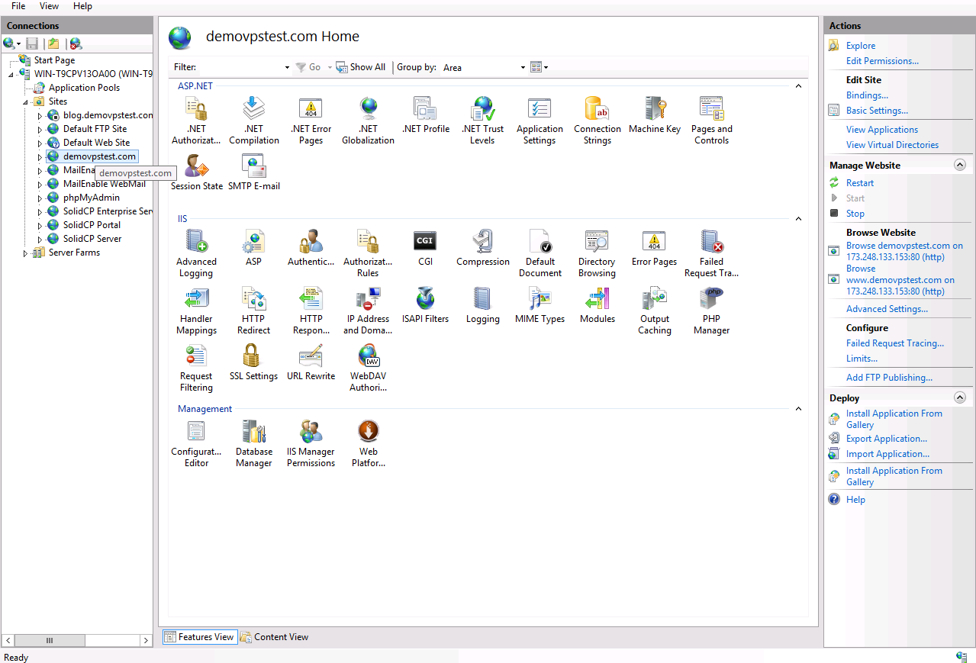
Task: Expand the Default FTP Site node
Action: click(40, 130)
